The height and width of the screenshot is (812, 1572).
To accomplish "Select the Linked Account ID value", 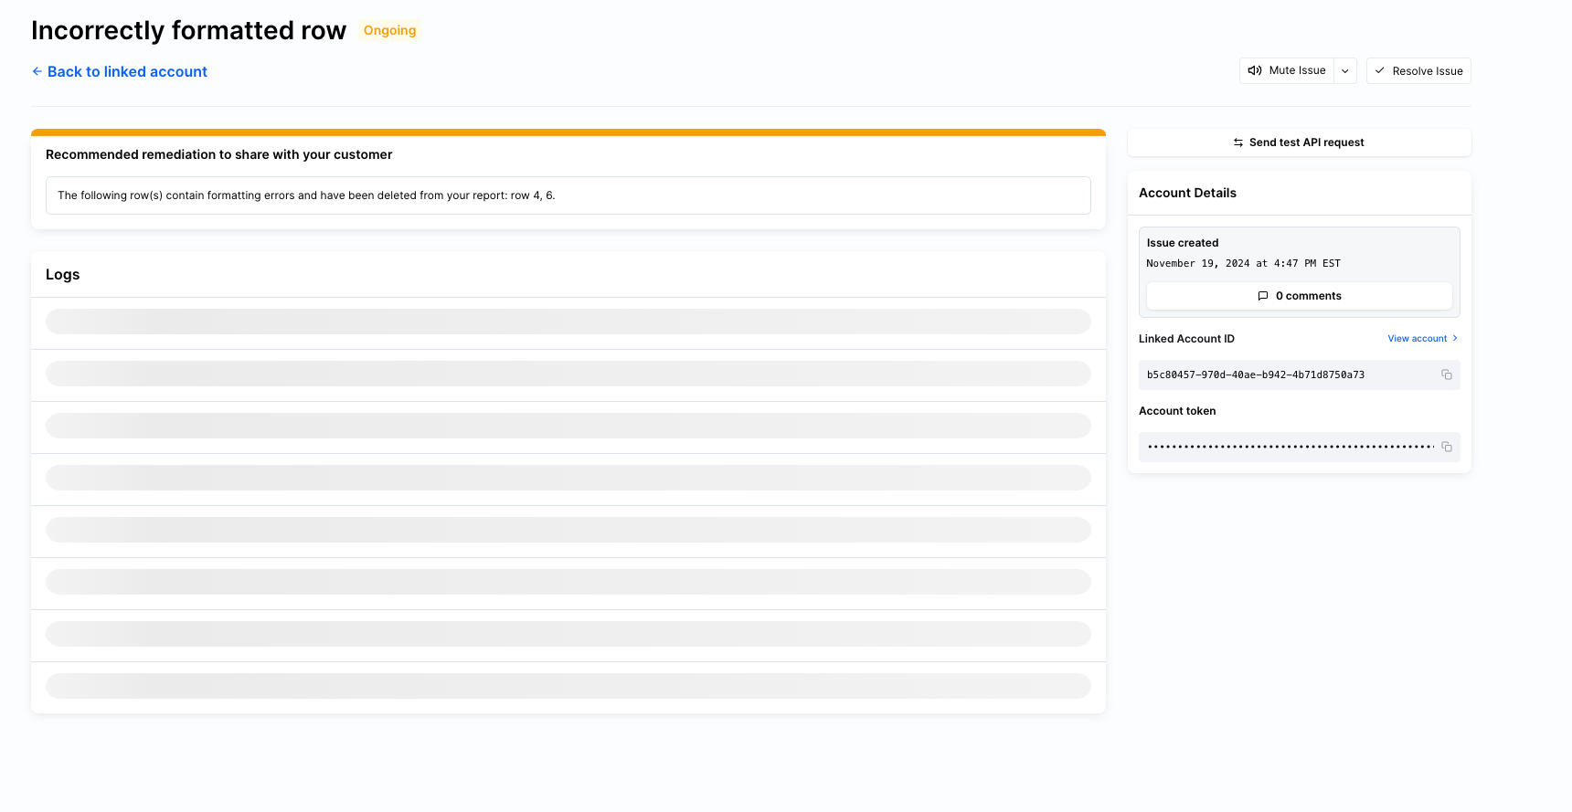I will click(1256, 374).
